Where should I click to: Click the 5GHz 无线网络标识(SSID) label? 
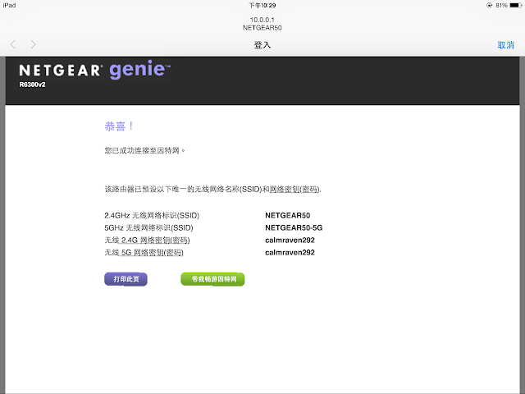coord(149,228)
